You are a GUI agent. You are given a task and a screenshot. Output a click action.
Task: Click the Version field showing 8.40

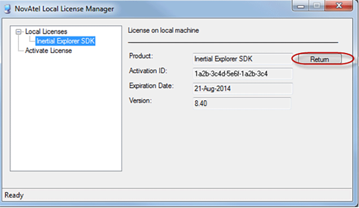pyautogui.click(x=242, y=103)
